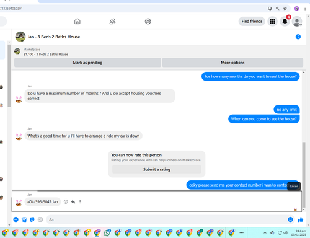Send a thumbs up like
This screenshot has height=238, width=310.
(301, 219)
